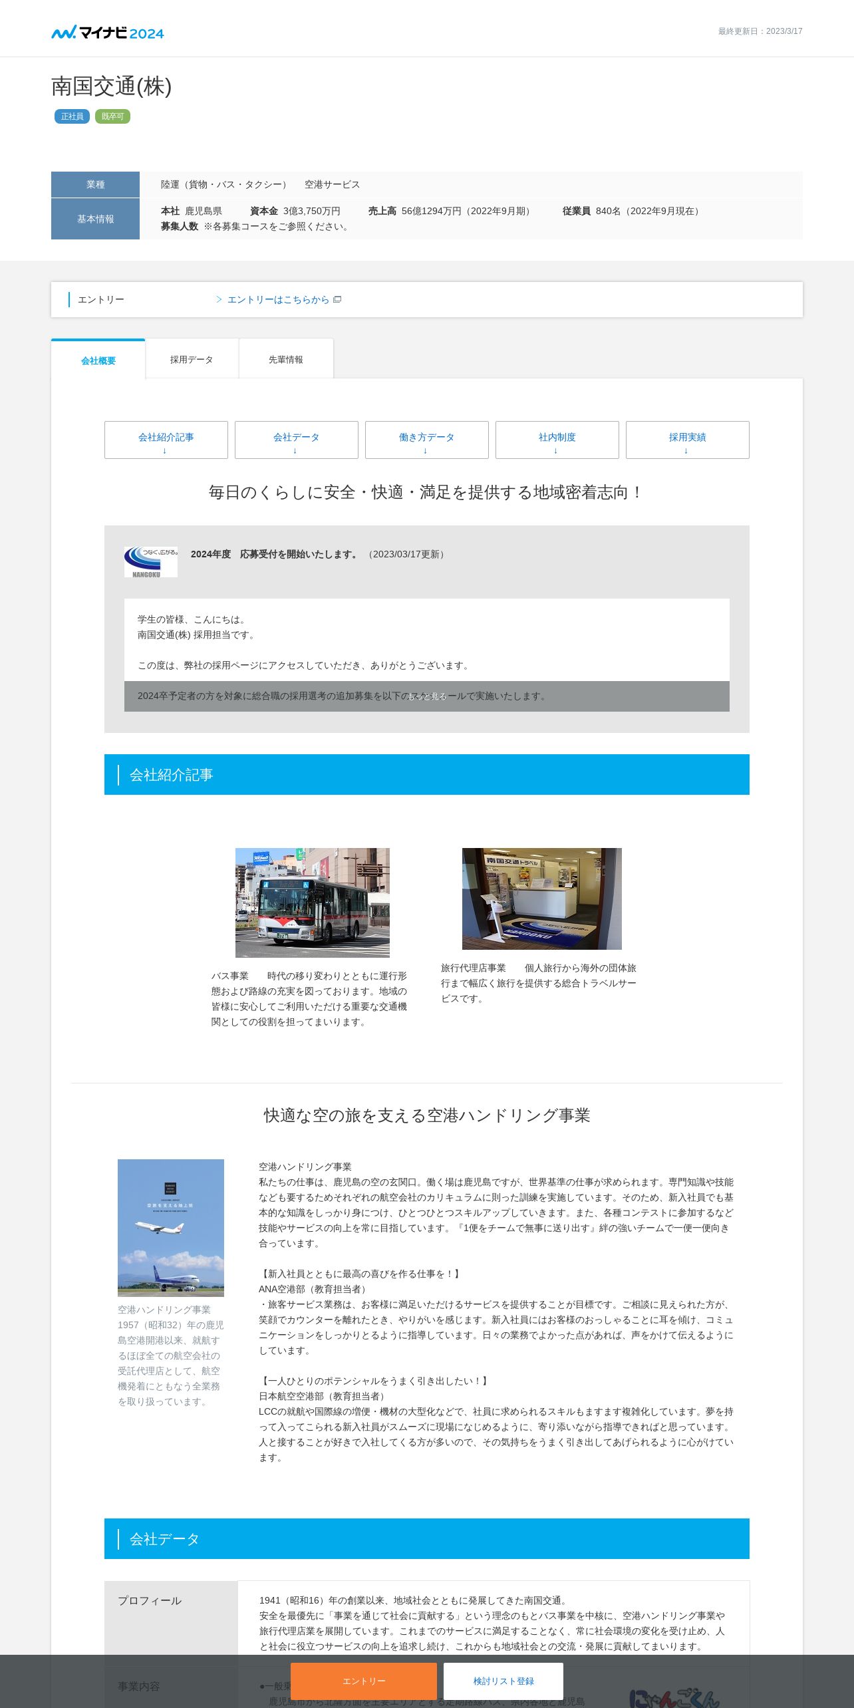Click the 業種 table header cell

[x=95, y=184]
